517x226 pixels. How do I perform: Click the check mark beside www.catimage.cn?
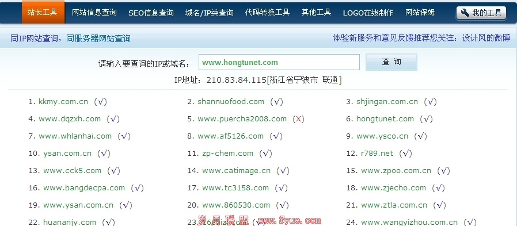coord(283,170)
